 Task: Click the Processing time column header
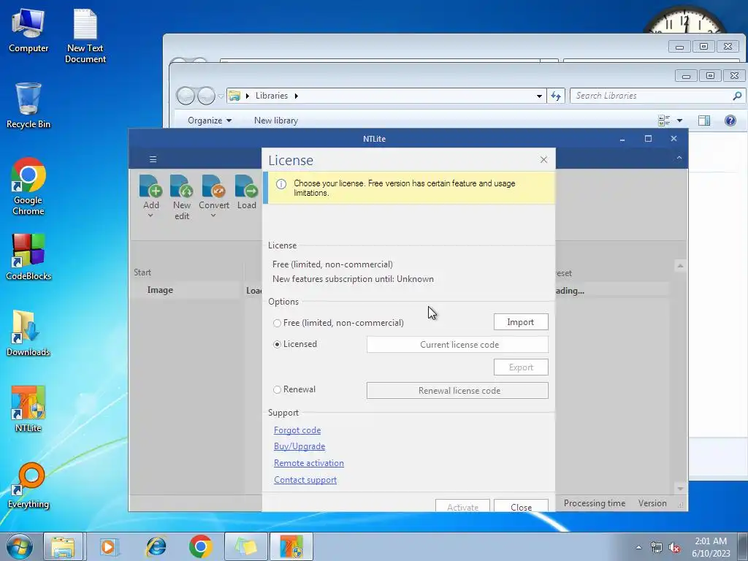click(x=595, y=503)
